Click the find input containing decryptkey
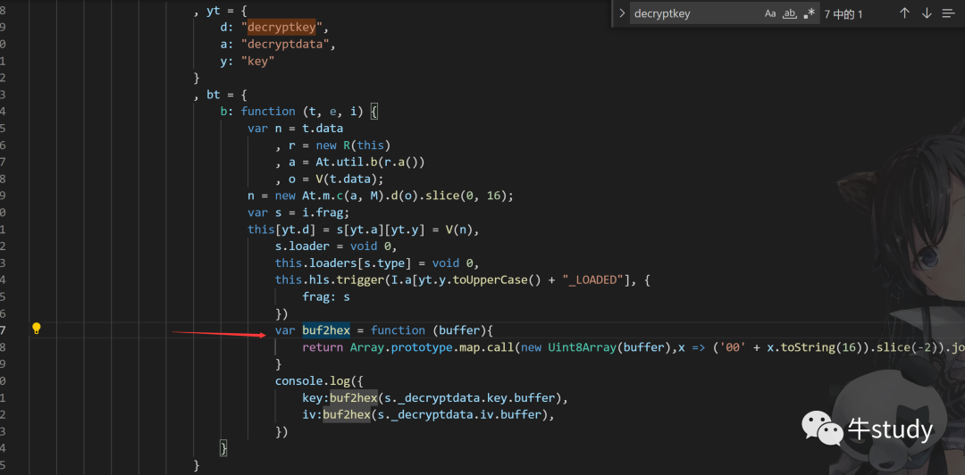The width and height of the screenshot is (965, 475). 695,13
